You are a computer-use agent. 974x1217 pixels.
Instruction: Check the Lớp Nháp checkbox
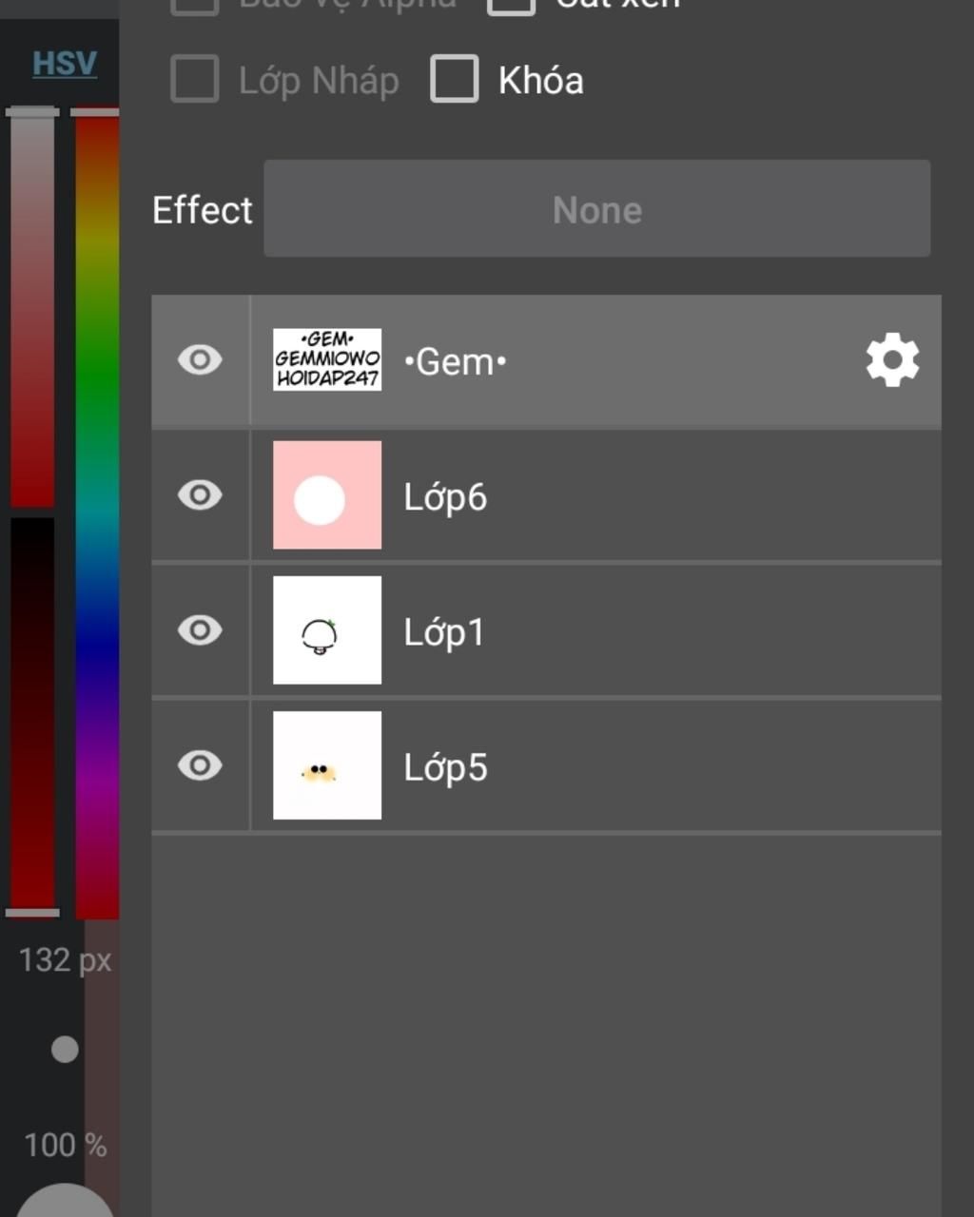pyautogui.click(x=195, y=79)
